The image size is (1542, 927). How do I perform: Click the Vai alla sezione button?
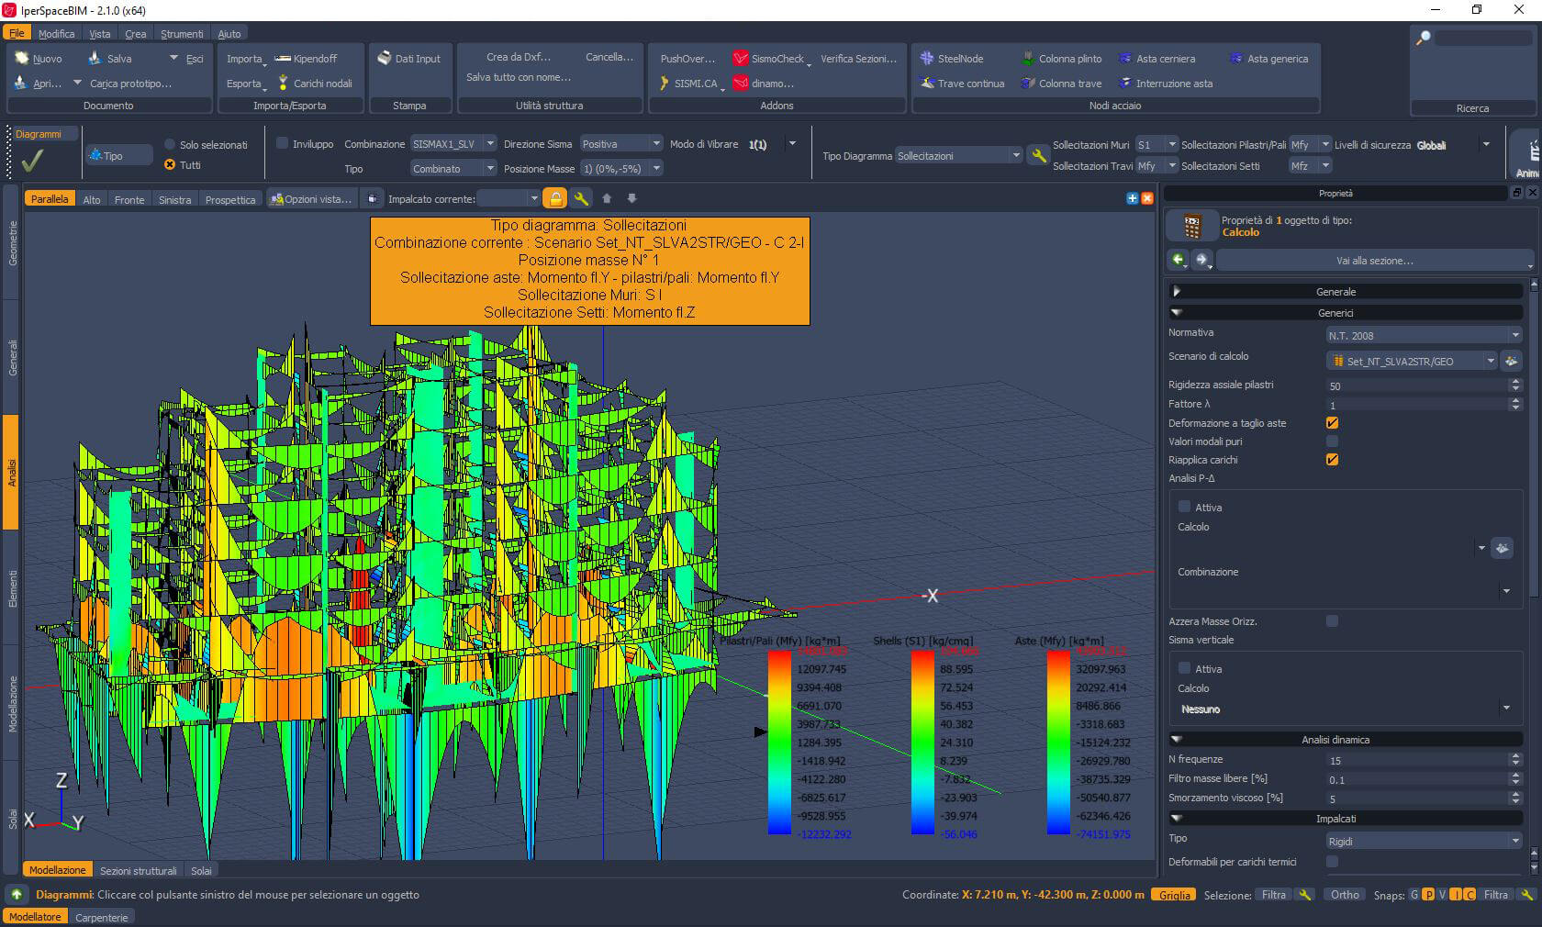pos(1374,261)
